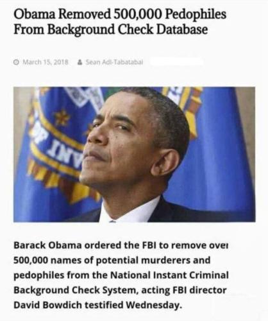Screen dimensions: 268x321
Task: Open the featured article photo
Action: click(134, 154)
